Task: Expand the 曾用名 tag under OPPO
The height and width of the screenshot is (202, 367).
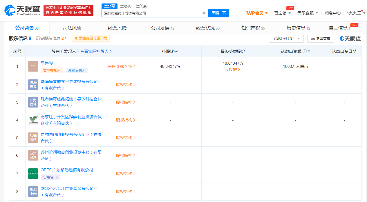Action: [51, 177]
